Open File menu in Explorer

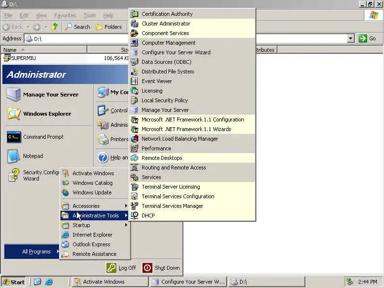tap(8, 15)
